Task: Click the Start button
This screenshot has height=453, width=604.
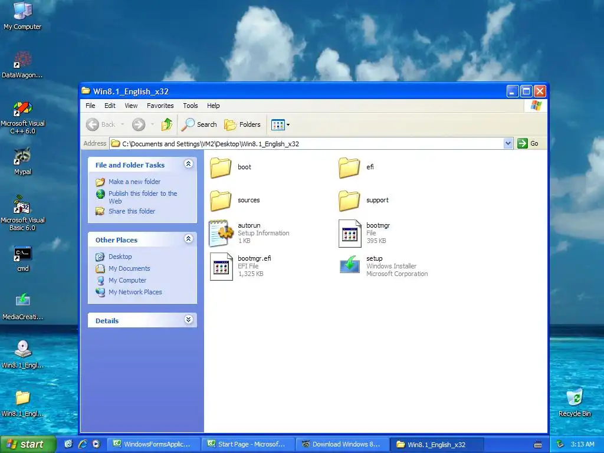Action: 28,445
